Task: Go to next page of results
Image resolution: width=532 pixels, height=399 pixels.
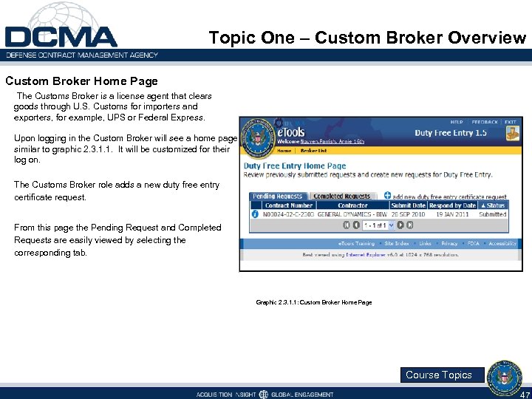Action: pyautogui.click(x=400, y=225)
